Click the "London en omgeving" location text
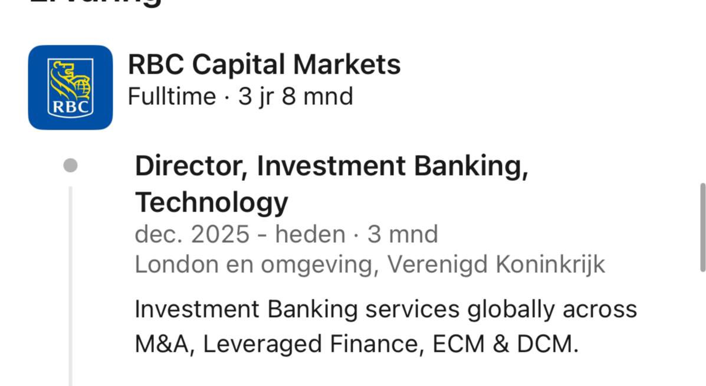Screen dimensions: 706x386 pyautogui.click(x=255, y=265)
